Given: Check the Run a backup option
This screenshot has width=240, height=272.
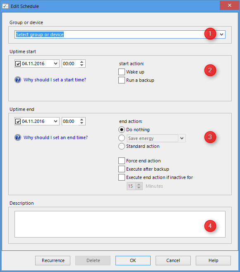Looking at the screenshot, I should (x=122, y=80).
